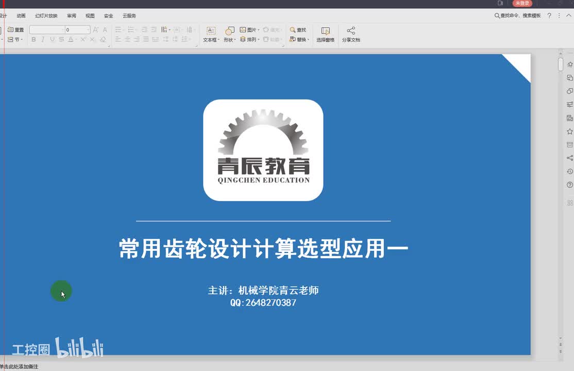Apply distributed text alignment
The width and height of the screenshot is (574, 371).
155,39
